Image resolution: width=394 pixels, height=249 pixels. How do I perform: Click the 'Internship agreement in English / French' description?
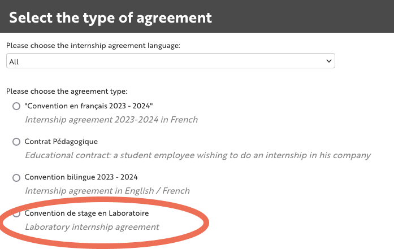click(x=107, y=191)
